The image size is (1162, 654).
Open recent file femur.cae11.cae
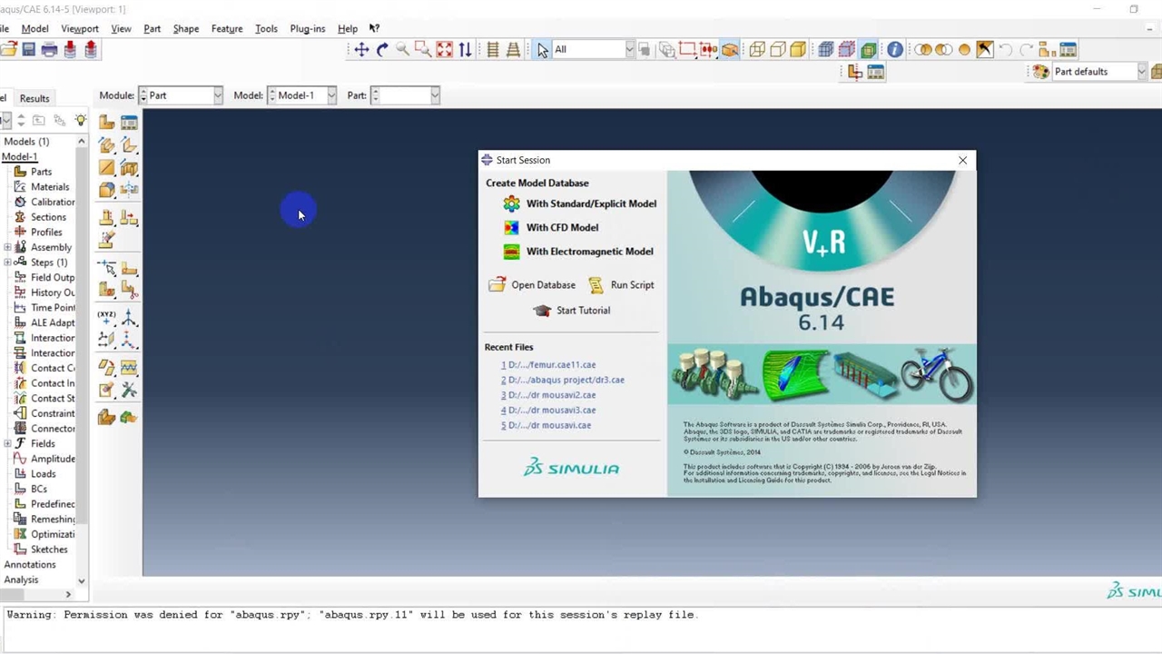point(552,364)
